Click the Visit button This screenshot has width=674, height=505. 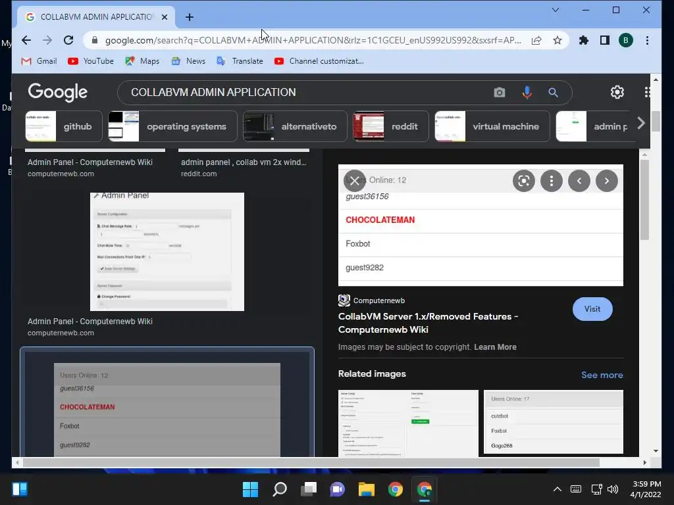tap(592, 309)
